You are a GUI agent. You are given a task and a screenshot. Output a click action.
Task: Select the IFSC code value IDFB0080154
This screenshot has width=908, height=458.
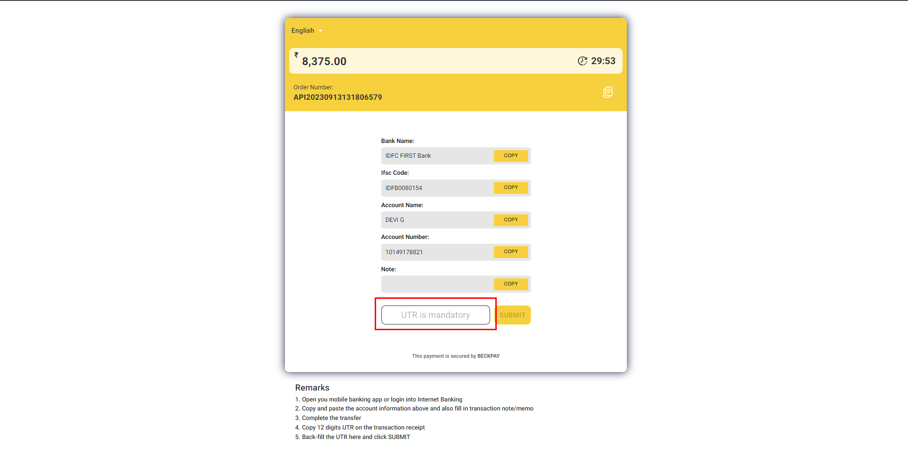tap(404, 188)
